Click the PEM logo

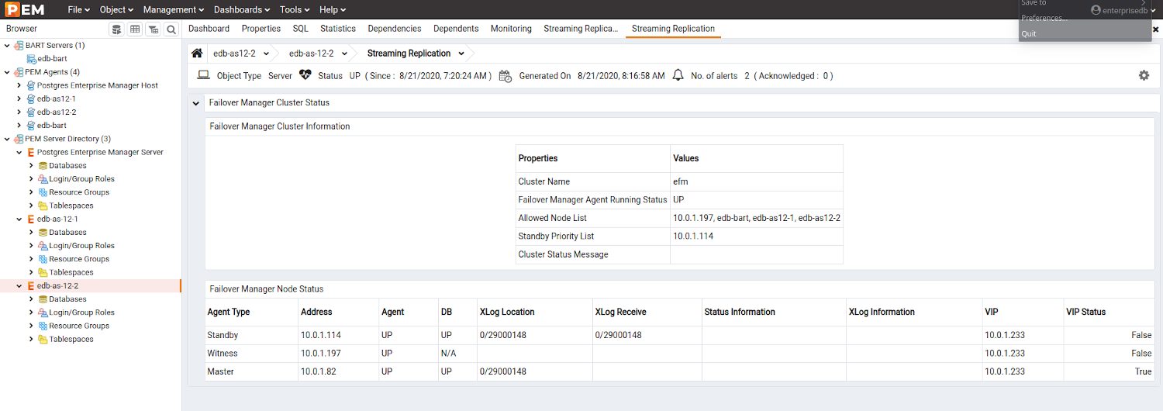pos(26,9)
